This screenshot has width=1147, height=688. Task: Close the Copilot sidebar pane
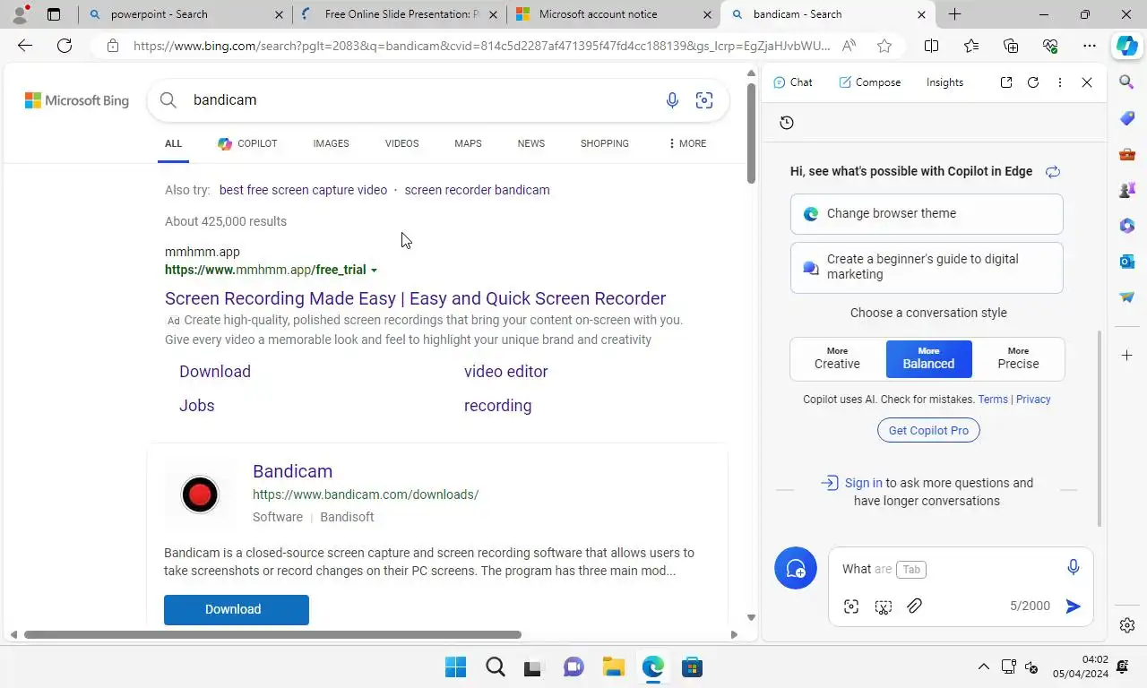point(1087,82)
